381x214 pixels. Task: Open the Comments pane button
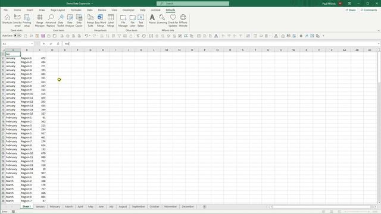[369, 10]
